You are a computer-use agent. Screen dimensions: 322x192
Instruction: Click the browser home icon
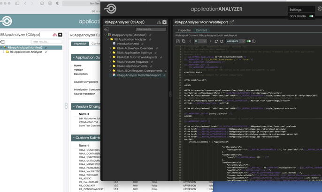point(42,3)
